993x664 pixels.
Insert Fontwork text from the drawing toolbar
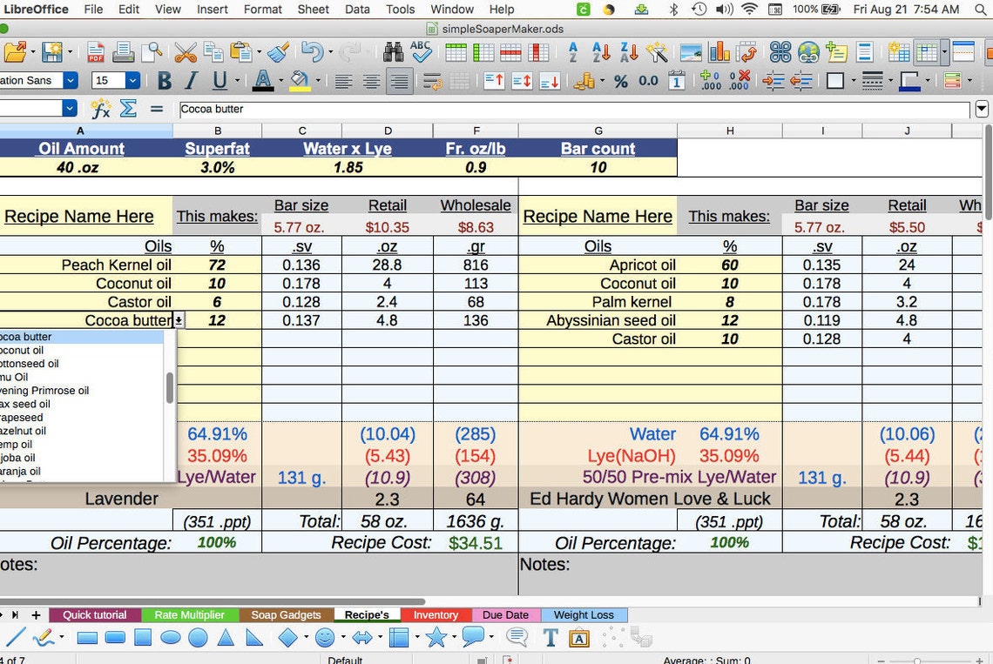(579, 638)
